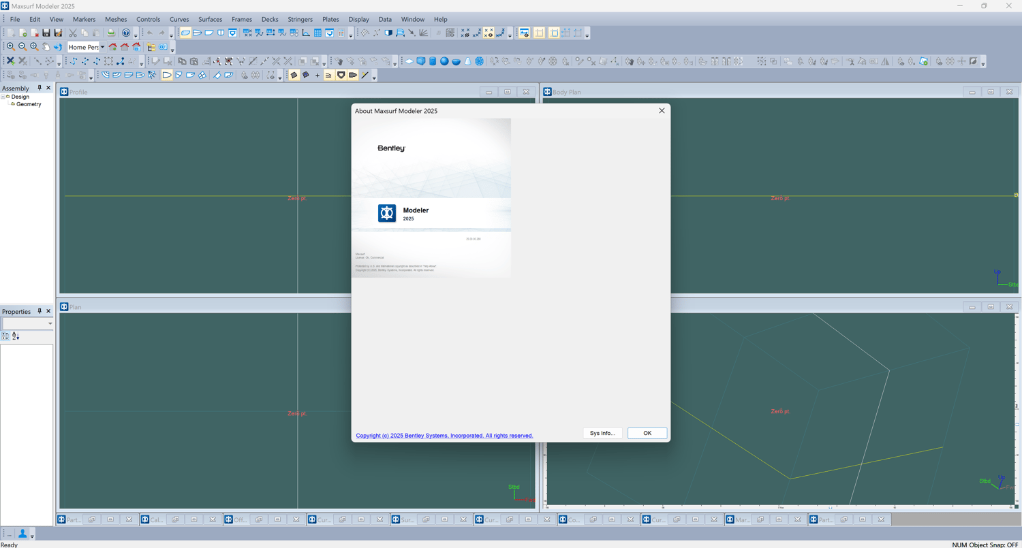
Task: Close the About Maxsurf Modeler dialog
Action: click(x=662, y=110)
